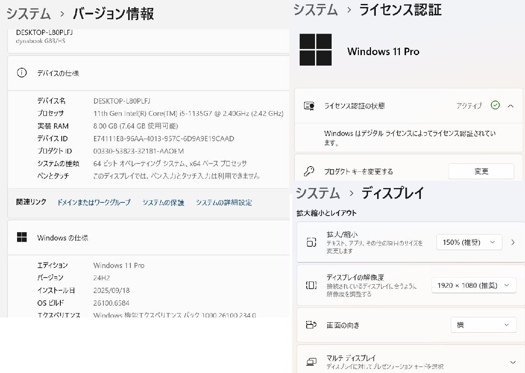Click the product key icon

[310, 171]
